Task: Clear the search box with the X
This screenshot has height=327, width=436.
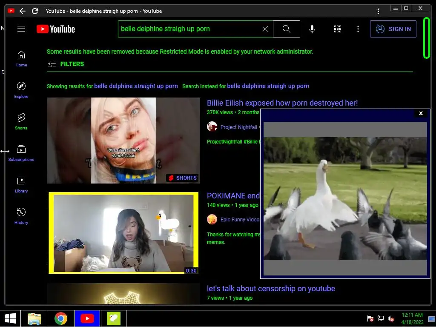Action: point(265,29)
